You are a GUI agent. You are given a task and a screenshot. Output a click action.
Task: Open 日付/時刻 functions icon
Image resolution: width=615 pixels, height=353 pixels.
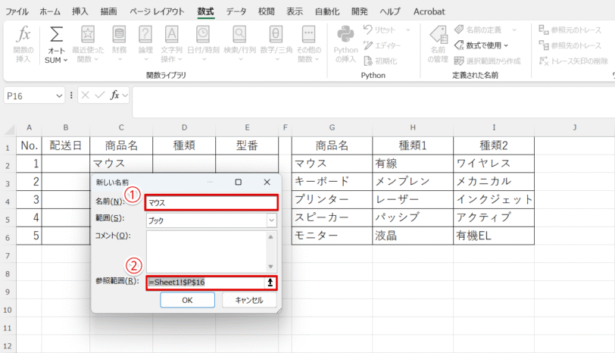pos(203,34)
